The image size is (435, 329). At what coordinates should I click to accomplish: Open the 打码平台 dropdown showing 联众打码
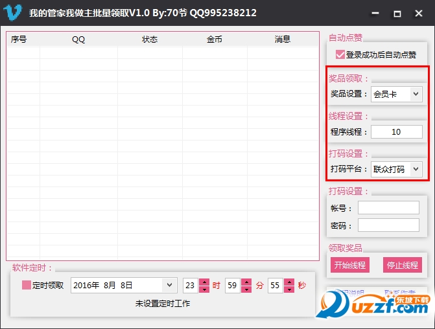[397, 169]
